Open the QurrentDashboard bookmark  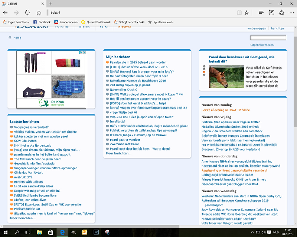(96, 22)
